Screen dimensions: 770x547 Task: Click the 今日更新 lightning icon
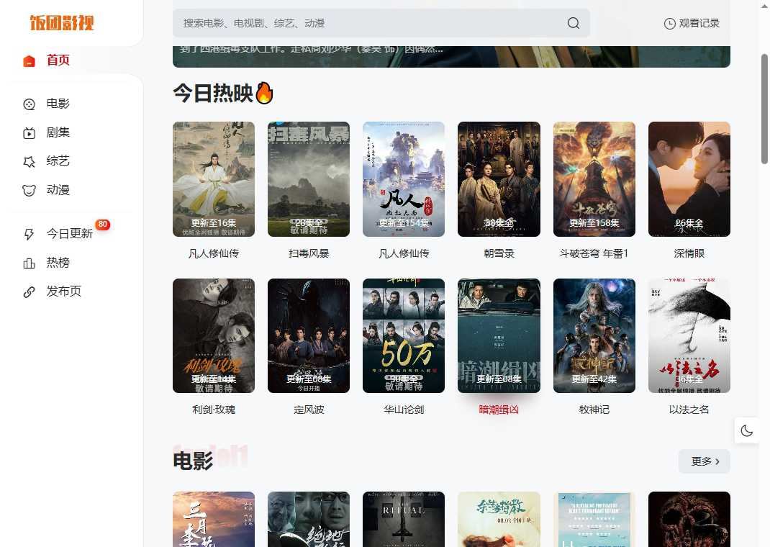click(x=29, y=234)
